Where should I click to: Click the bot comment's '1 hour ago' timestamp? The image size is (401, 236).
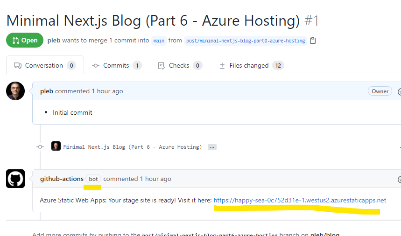[156, 179]
